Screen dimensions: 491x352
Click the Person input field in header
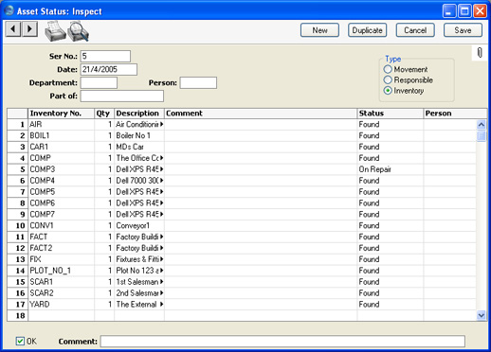pos(198,82)
